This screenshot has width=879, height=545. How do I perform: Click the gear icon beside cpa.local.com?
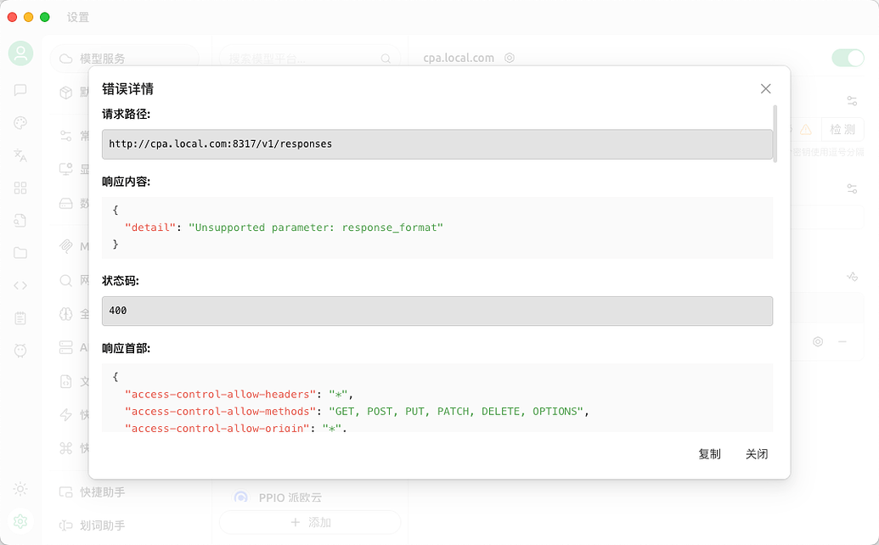point(510,58)
